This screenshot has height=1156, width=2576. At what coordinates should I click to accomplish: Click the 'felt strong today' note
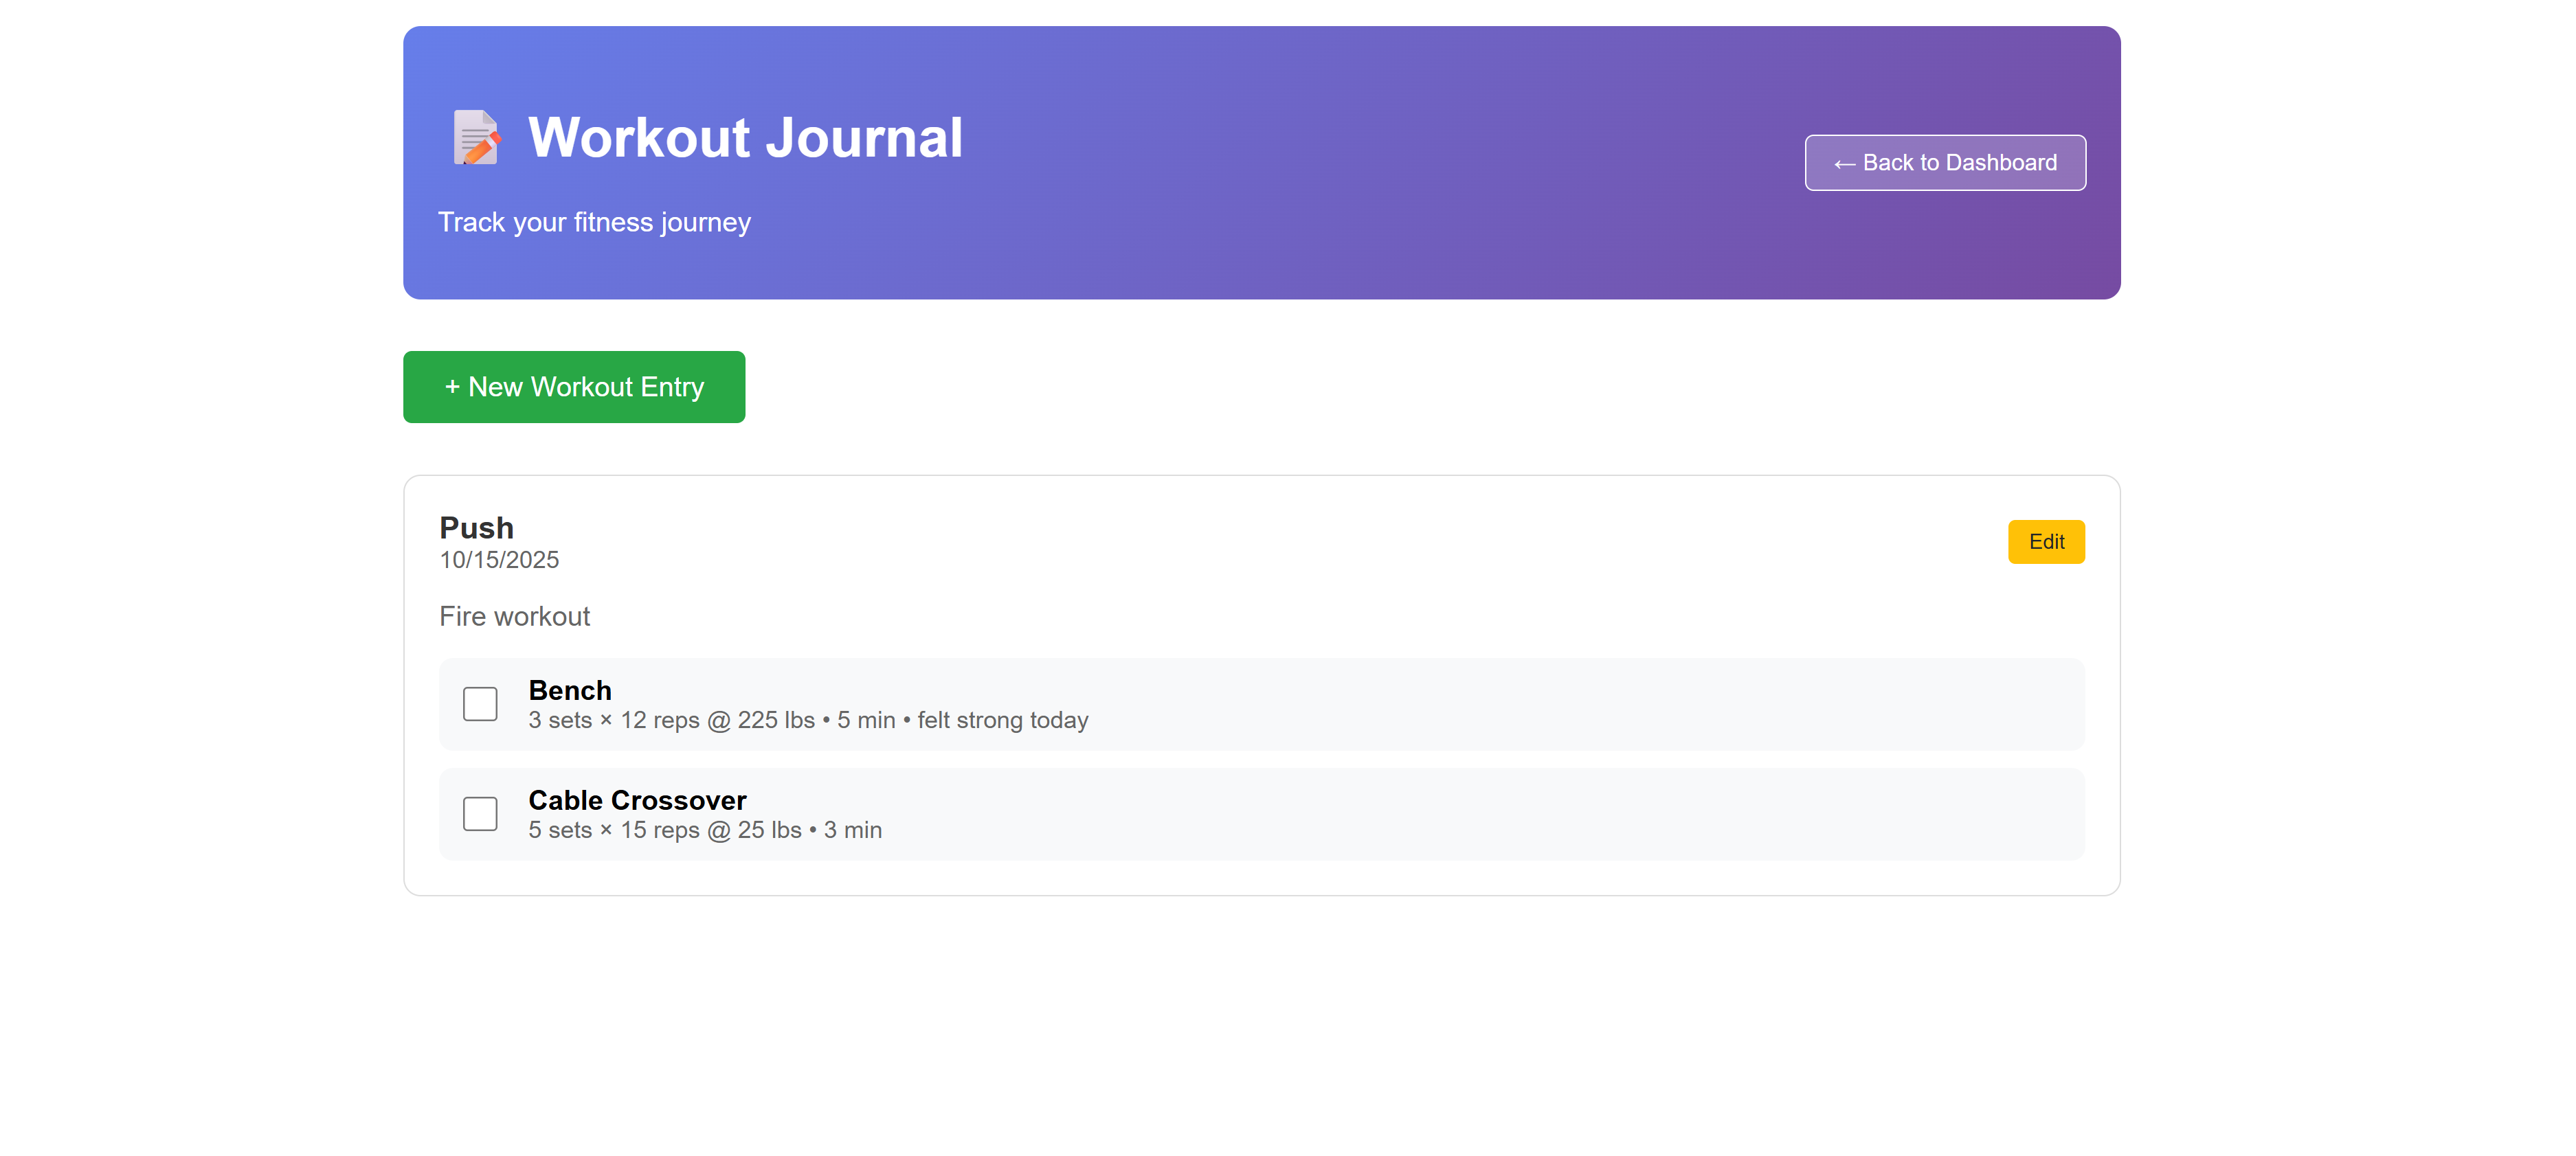1002,721
